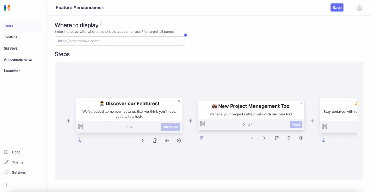The image size is (371, 192).
Task: Close the New Project Management Tool card
Action: click(x=301, y=104)
